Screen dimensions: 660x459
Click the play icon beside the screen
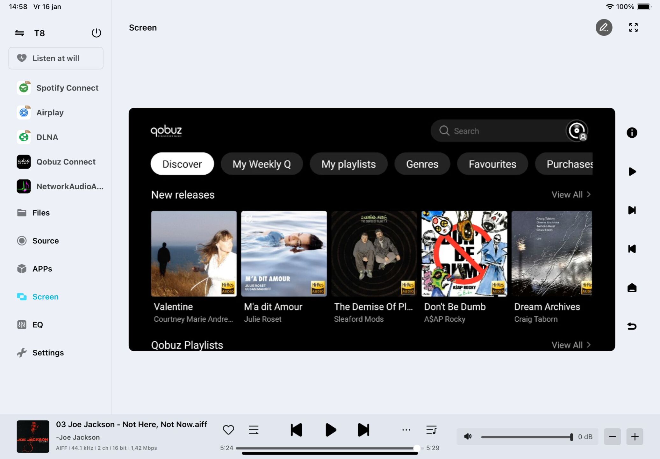(x=632, y=171)
